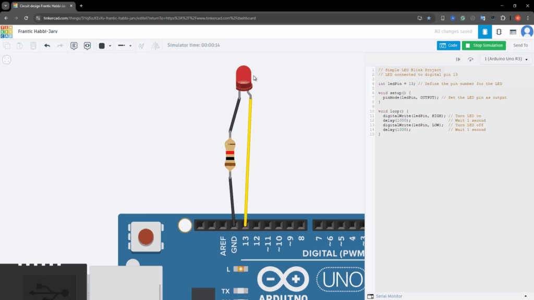534x300 pixels.
Task: Expand the Serial Monitor panel
Action: tap(389, 296)
